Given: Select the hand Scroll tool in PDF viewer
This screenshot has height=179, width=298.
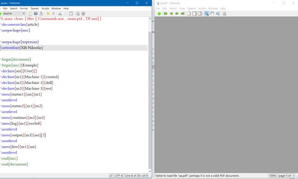Looking at the screenshot, I should (212, 13).
